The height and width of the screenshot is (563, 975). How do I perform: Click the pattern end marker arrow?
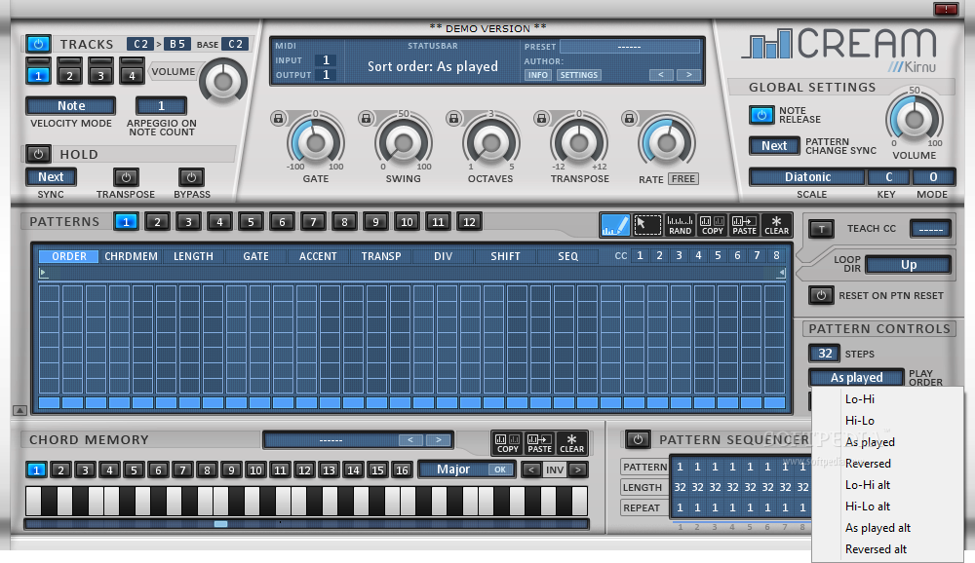click(781, 273)
